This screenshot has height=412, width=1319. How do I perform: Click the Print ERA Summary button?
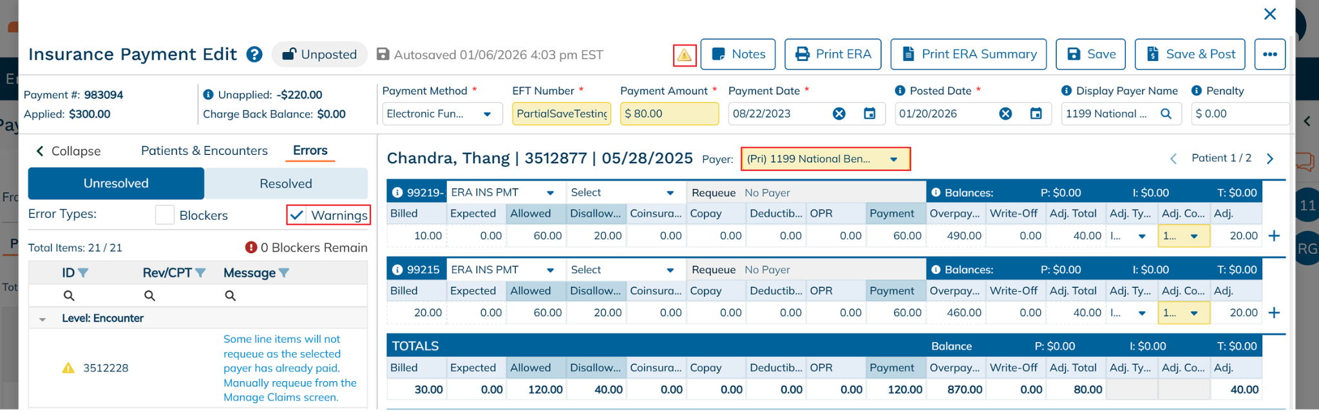pos(968,55)
